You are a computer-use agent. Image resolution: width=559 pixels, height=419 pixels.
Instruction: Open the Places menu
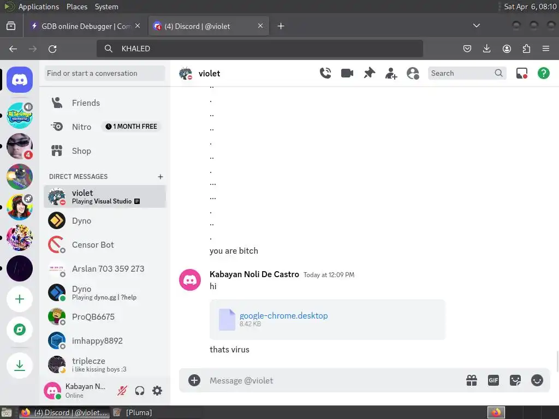click(76, 7)
